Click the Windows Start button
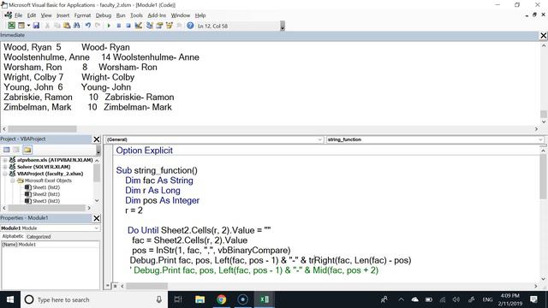Image resolution: width=548 pixels, height=308 pixels. click(10, 299)
